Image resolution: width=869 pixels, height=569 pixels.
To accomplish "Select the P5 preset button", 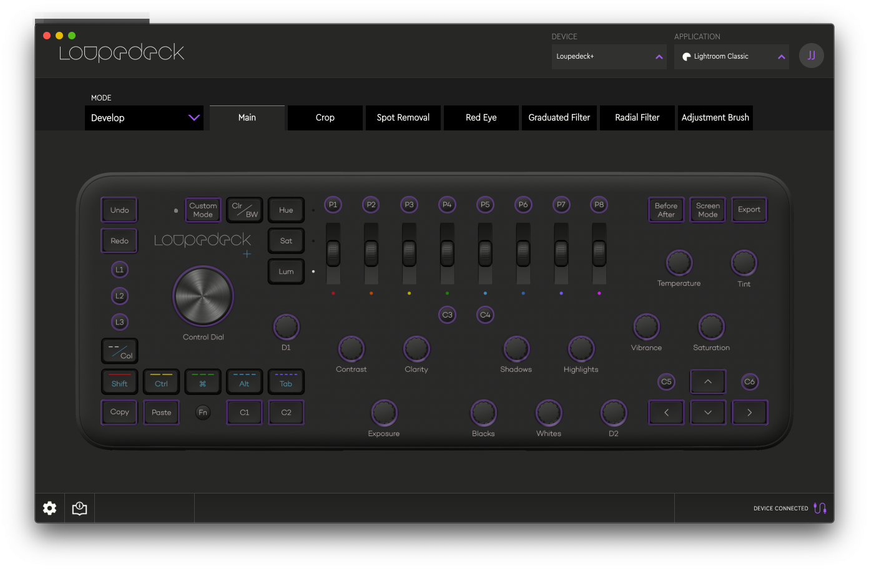I will (485, 205).
